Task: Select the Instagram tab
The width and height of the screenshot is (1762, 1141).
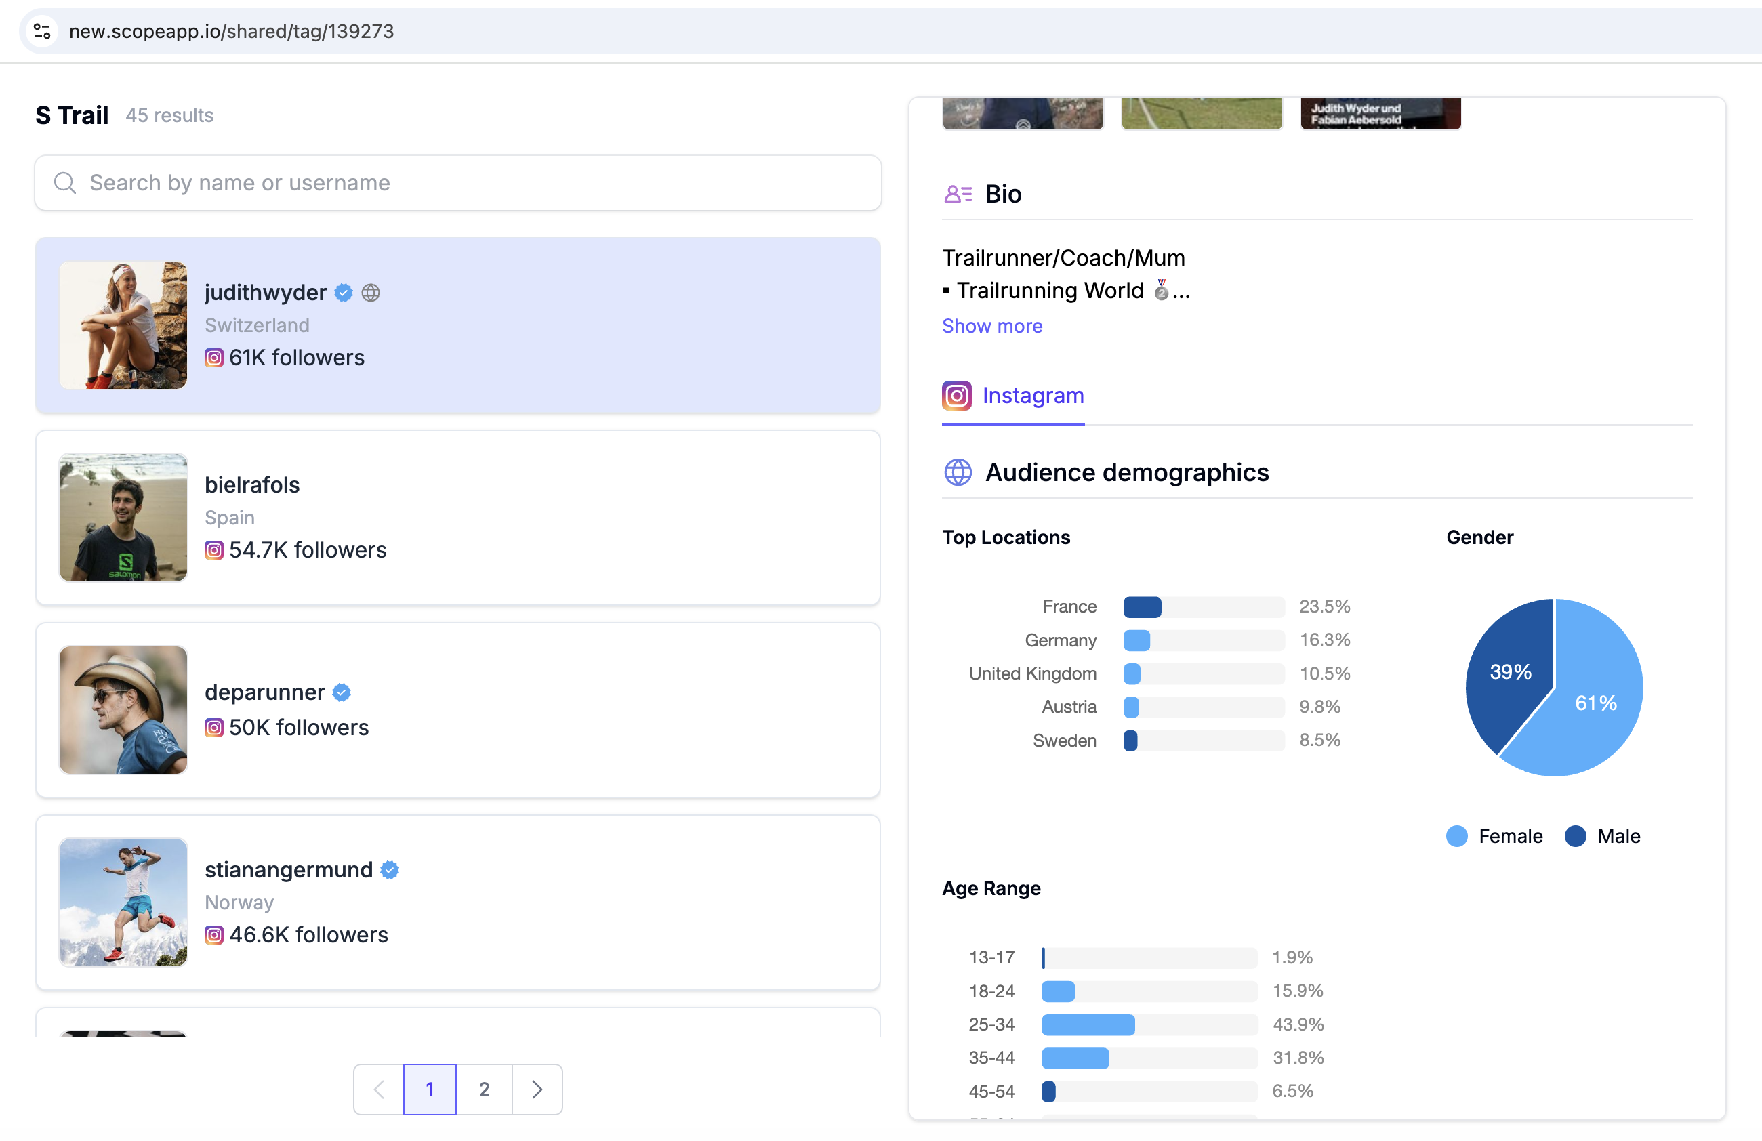Action: coord(1012,396)
